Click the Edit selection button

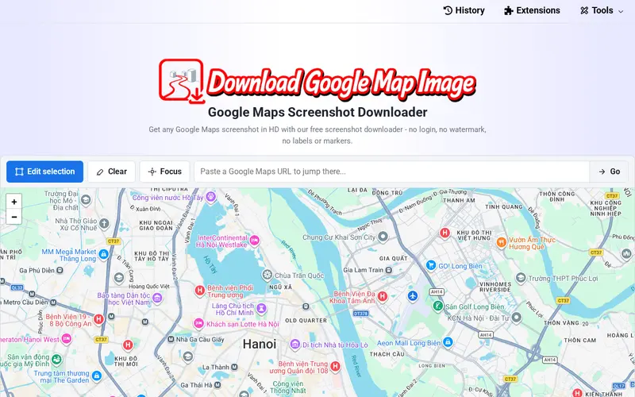click(45, 172)
